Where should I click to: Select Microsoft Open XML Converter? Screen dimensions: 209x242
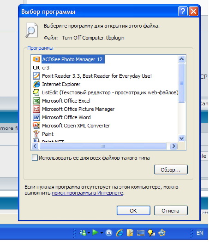tap(76, 126)
